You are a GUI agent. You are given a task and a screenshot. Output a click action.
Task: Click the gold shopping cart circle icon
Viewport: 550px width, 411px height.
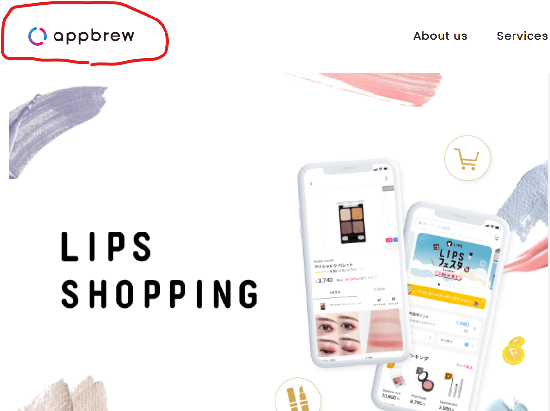pyautogui.click(x=467, y=159)
